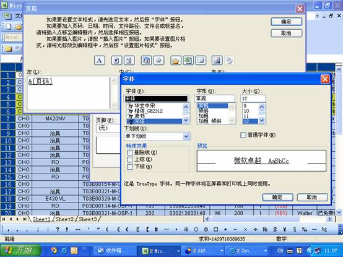Click the font size input field
The image size is (343, 257).
pos(253,98)
